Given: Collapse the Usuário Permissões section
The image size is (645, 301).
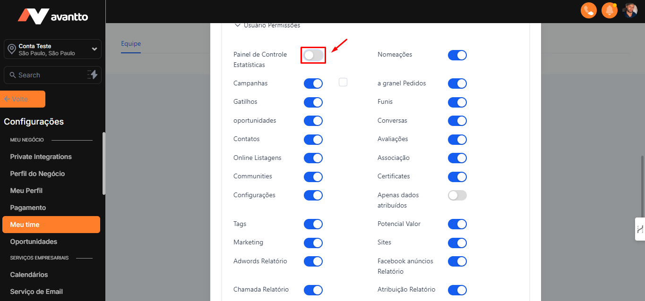Looking at the screenshot, I should coord(238,25).
